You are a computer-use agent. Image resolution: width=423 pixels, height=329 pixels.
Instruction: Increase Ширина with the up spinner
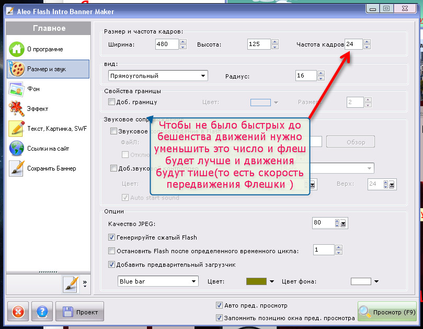(183, 41)
